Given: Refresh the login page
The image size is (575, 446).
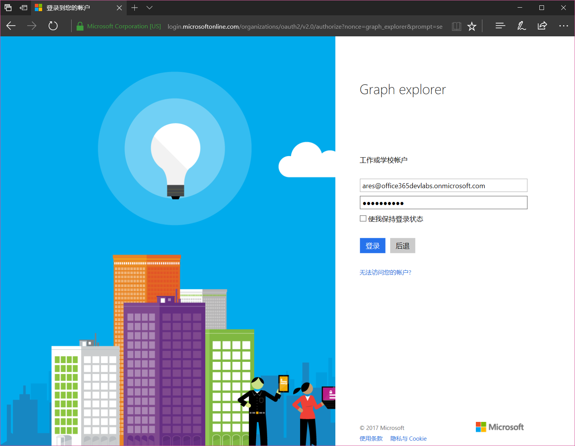Looking at the screenshot, I should click(53, 26).
